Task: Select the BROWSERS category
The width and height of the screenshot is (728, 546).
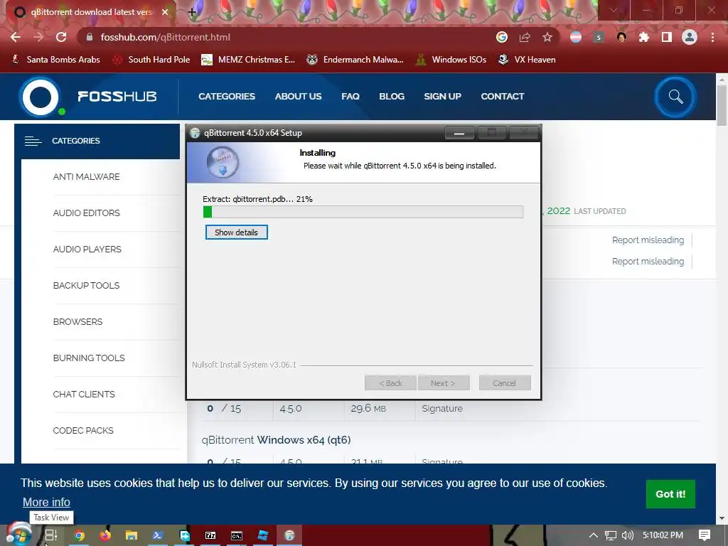Action: 77,322
